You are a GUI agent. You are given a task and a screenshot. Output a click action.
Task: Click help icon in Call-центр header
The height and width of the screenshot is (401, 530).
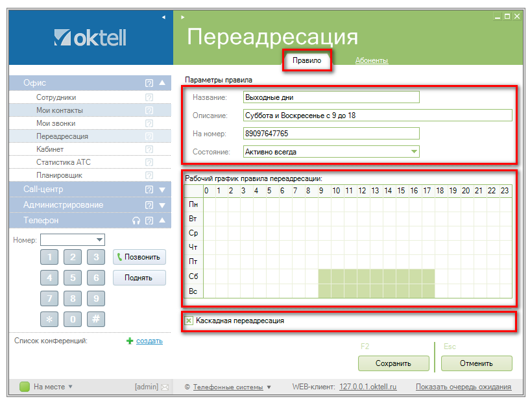coord(149,189)
